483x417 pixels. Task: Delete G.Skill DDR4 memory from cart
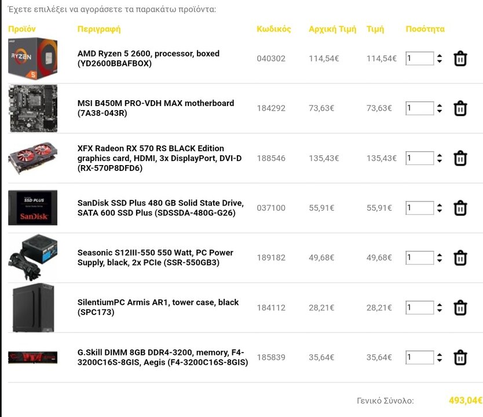460,357
